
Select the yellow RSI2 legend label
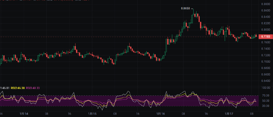point(18,88)
